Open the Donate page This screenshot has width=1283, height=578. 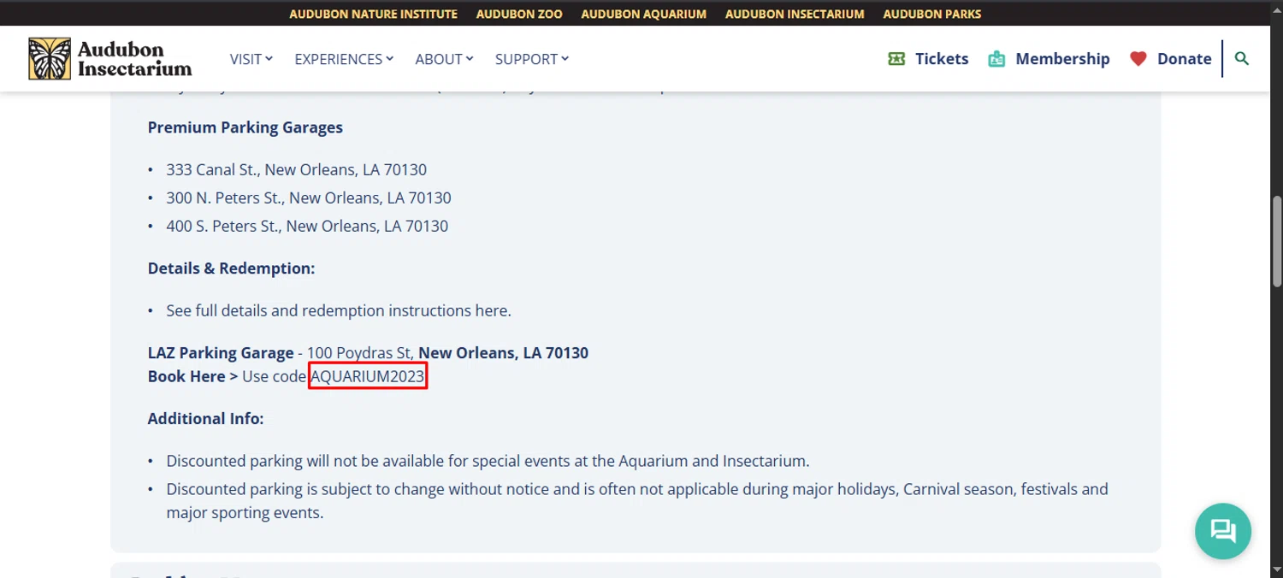[x=1184, y=59]
